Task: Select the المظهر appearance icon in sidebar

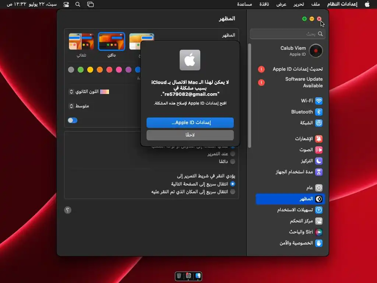Action: pyautogui.click(x=318, y=199)
